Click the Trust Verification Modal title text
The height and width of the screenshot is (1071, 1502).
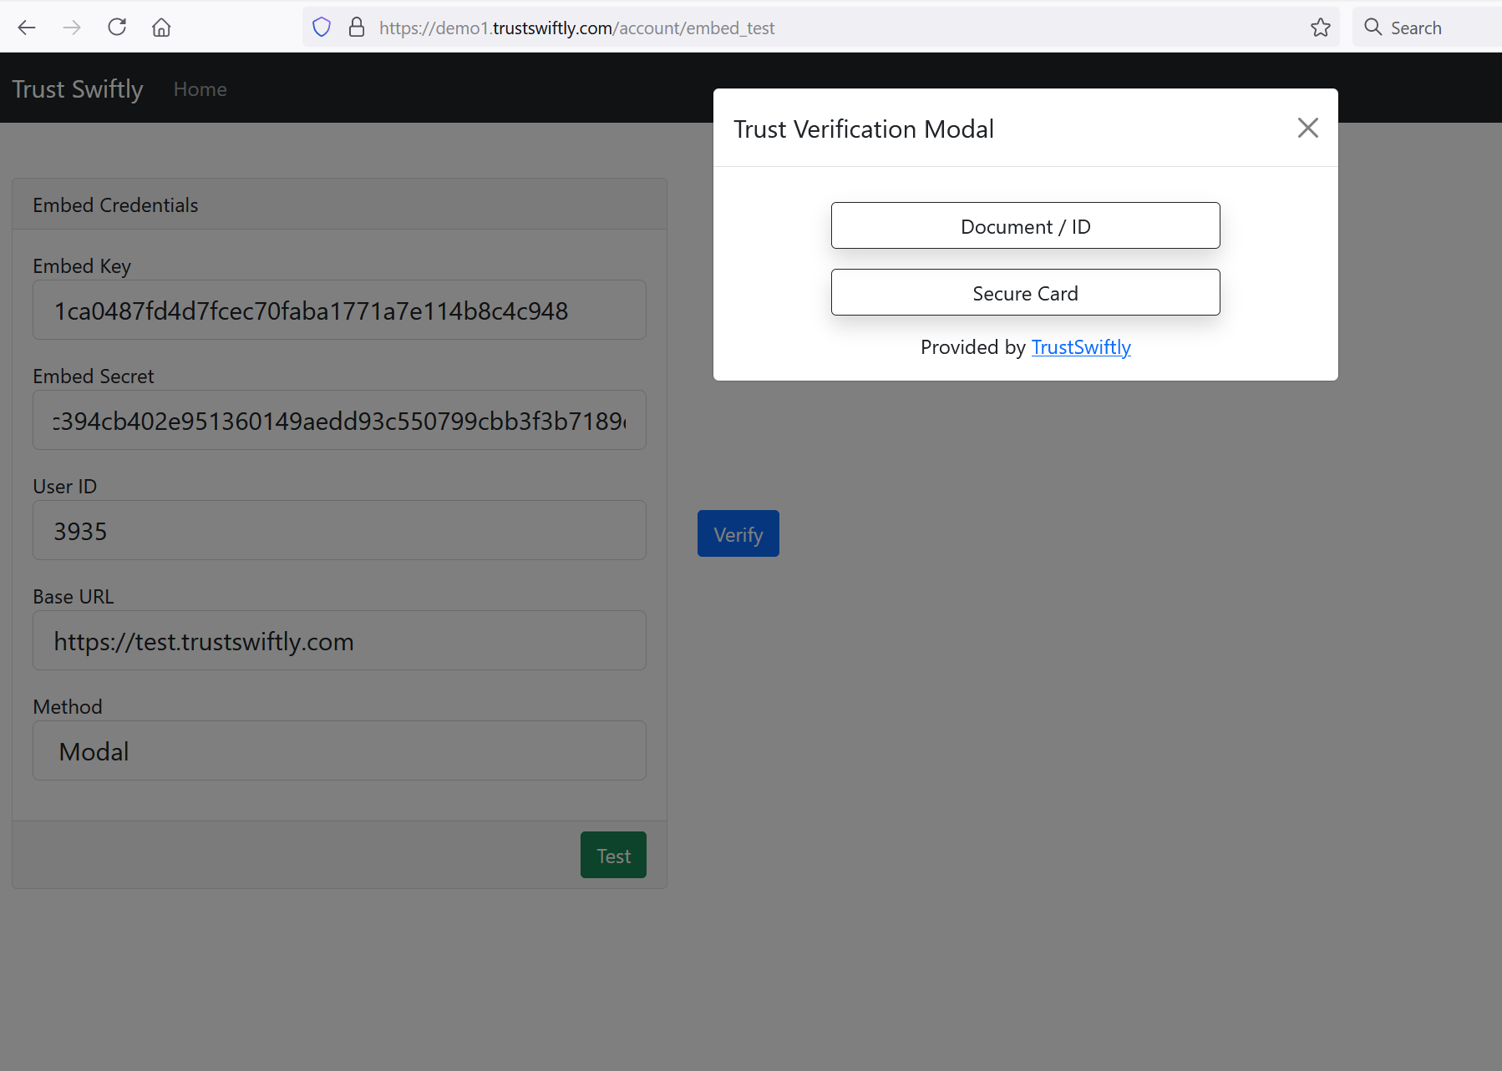pyautogui.click(x=864, y=129)
